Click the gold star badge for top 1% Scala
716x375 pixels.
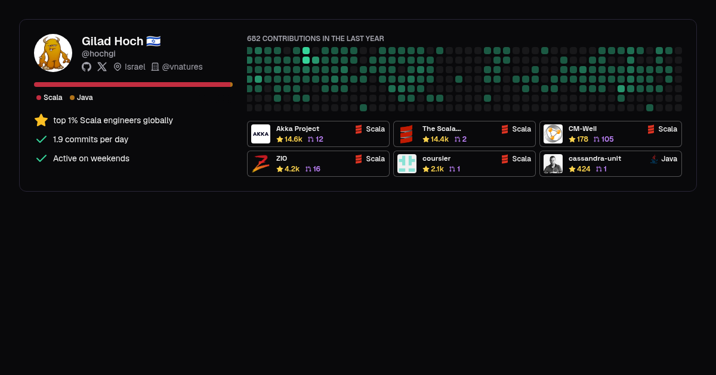[41, 120]
